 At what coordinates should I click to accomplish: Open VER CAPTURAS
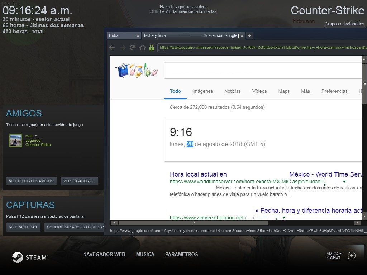click(x=23, y=227)
